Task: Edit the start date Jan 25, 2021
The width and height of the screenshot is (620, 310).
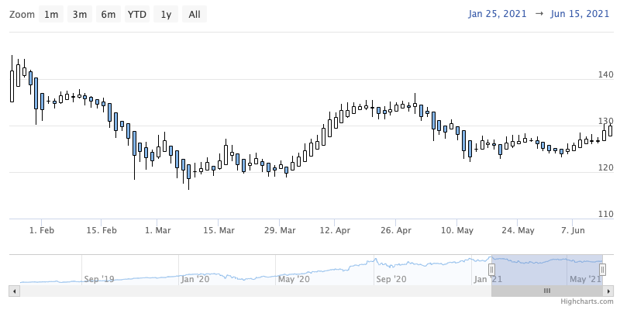Action: coord(498,14)
